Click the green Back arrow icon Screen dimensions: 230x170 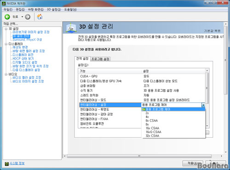[x=7, y=17]
